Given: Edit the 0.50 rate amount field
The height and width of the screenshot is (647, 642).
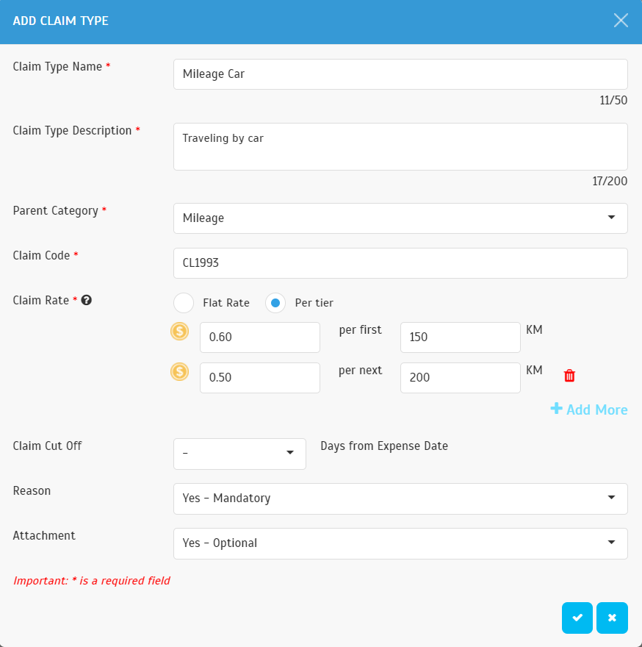Looking at the screenshot, I should (260, 378).
